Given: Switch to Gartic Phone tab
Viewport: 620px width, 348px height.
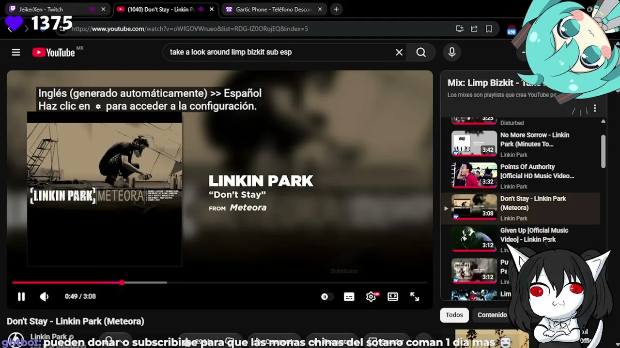Looking at the screenshot, I should [x=274, y=9].
